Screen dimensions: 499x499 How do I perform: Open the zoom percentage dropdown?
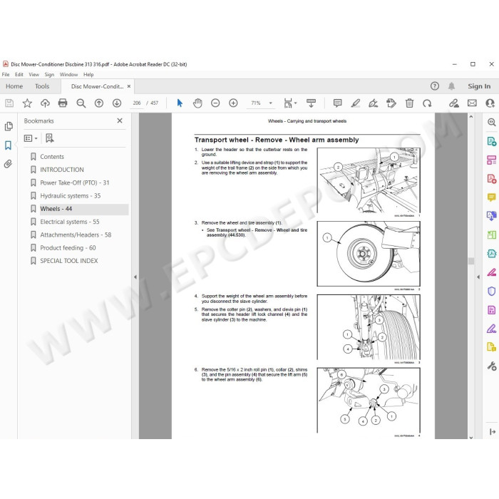(271, 103)
